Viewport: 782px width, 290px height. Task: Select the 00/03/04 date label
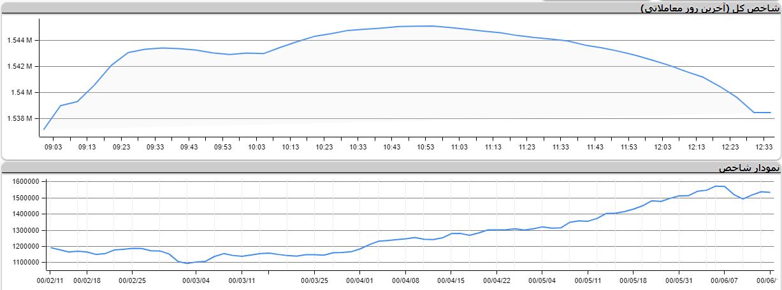[x=196, y=280]
